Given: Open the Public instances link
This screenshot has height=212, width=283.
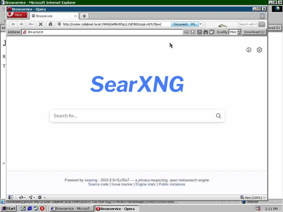Looking at the screenshot, I should tap(172, 184).
